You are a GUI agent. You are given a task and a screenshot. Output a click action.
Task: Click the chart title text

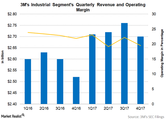[83, 7]
